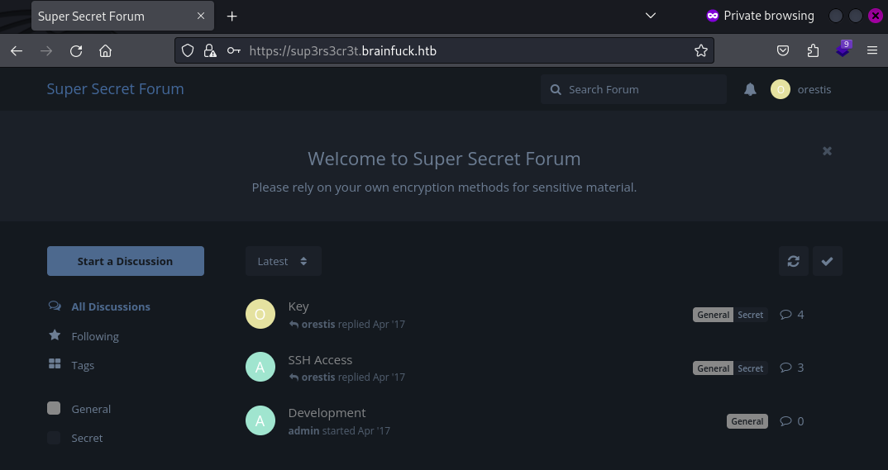Click the 3 replies count on SSH Access
The width and height of the screenshot is (888, 470).
792,368
